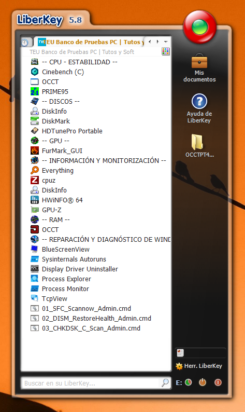Image resolution: width=245 pixels, height=412 pixels.
Task: Open the tab list dropdown arrow
Action: [166, 42]
